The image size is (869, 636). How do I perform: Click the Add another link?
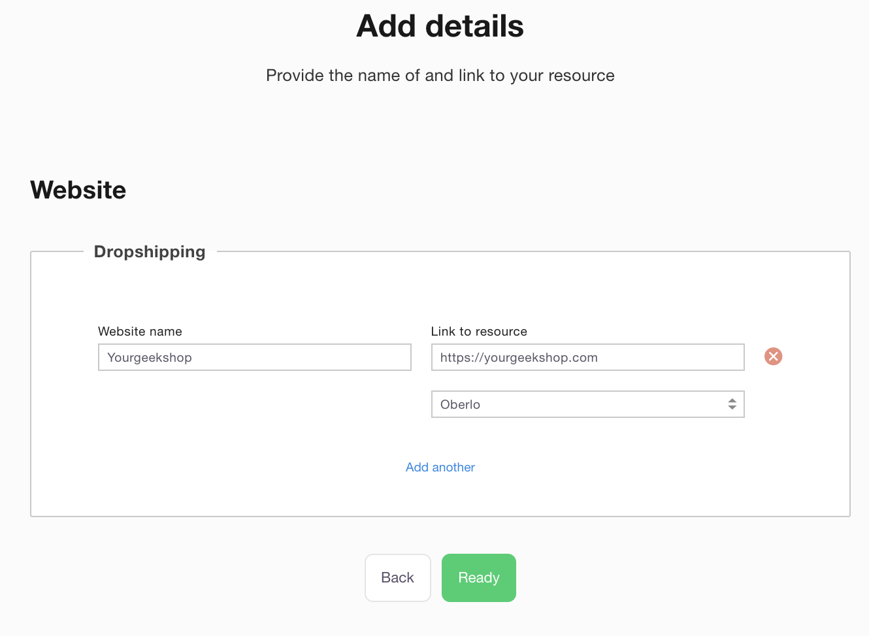coord(440,467)
